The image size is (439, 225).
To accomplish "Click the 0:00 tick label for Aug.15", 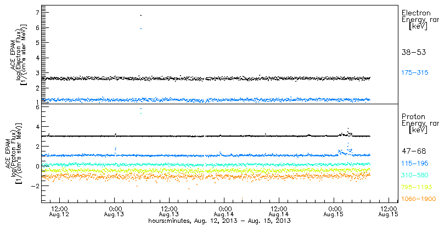I will point(334,209).
